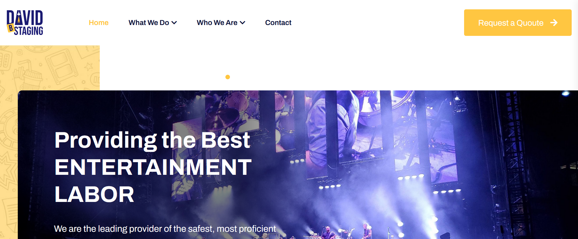
Task: Expand the What We Do chevron
Action: [x=174, y=23]
